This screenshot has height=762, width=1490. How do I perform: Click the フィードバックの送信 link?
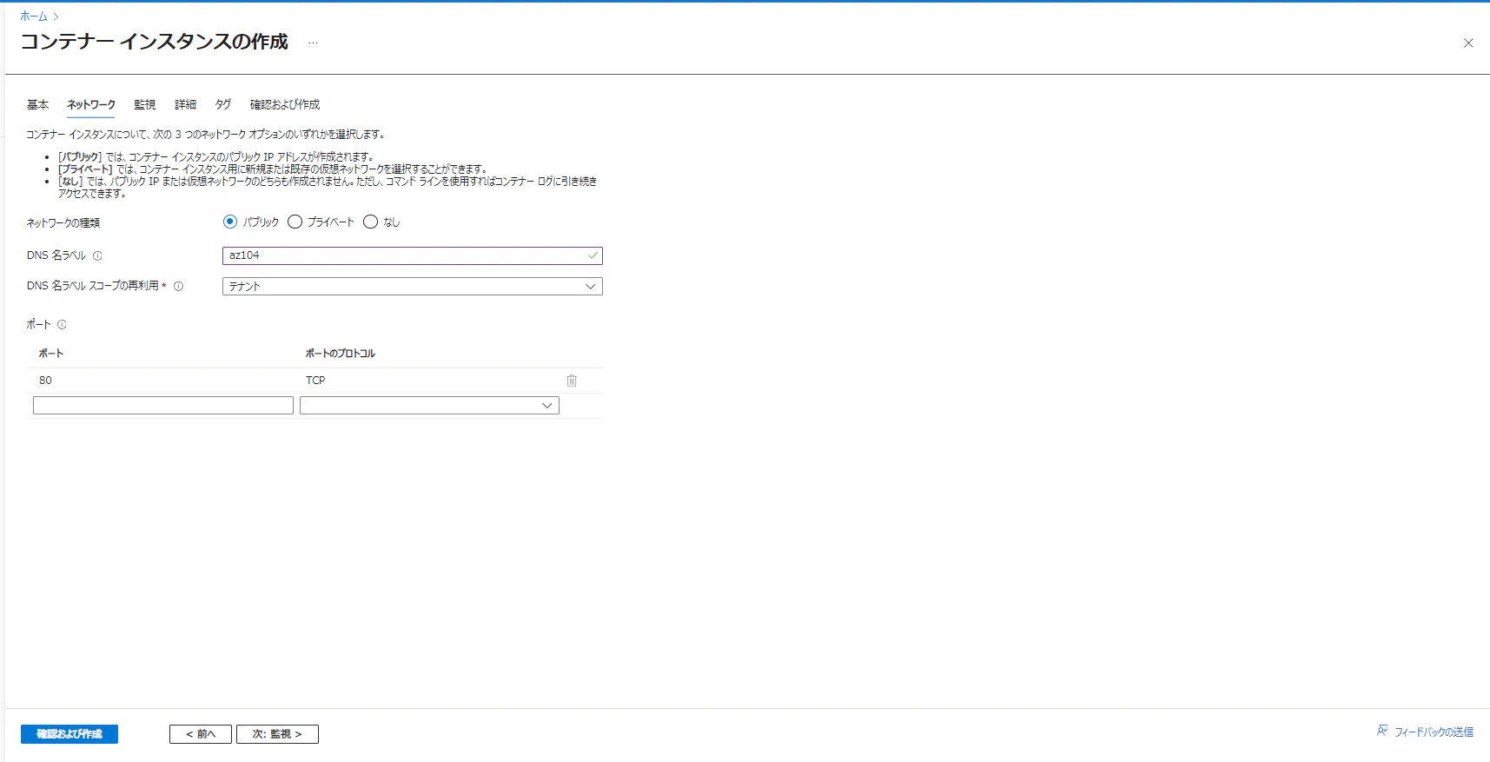pos(1434,732)
